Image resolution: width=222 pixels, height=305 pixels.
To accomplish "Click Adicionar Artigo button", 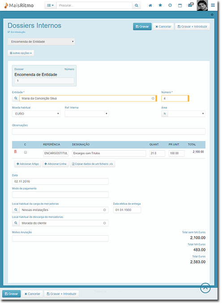I will pos(28,164).
